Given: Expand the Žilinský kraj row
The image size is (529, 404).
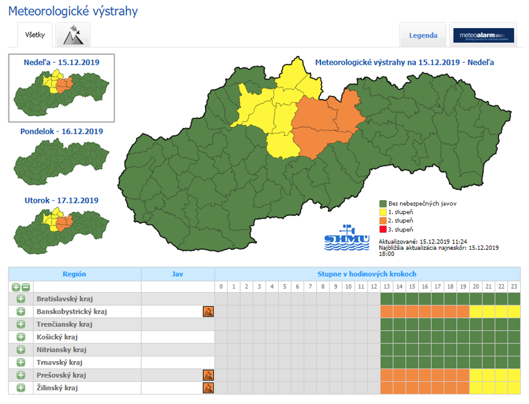Looking at the screenshot, I should pos(21,388).
